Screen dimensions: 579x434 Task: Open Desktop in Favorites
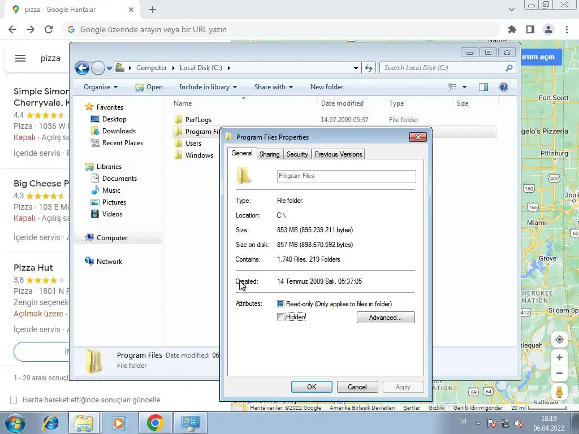point(114,119)
